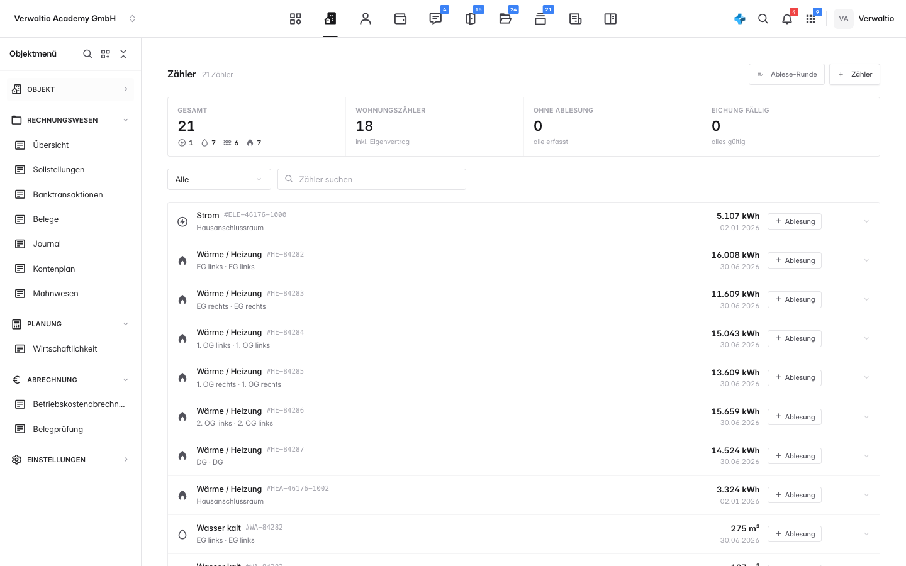Expand the EINSTELLUNGEN sidebar section
The height and width of the screenshot is (566, 906).
[70, 460]
